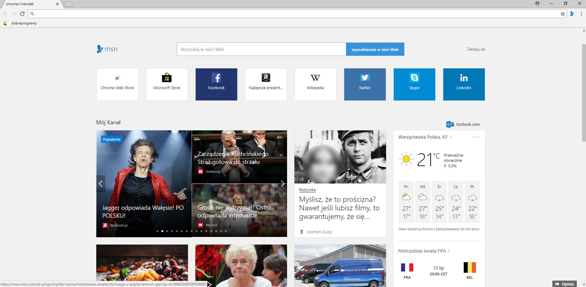
Task: Reload the current page
Action: point(22,14)
